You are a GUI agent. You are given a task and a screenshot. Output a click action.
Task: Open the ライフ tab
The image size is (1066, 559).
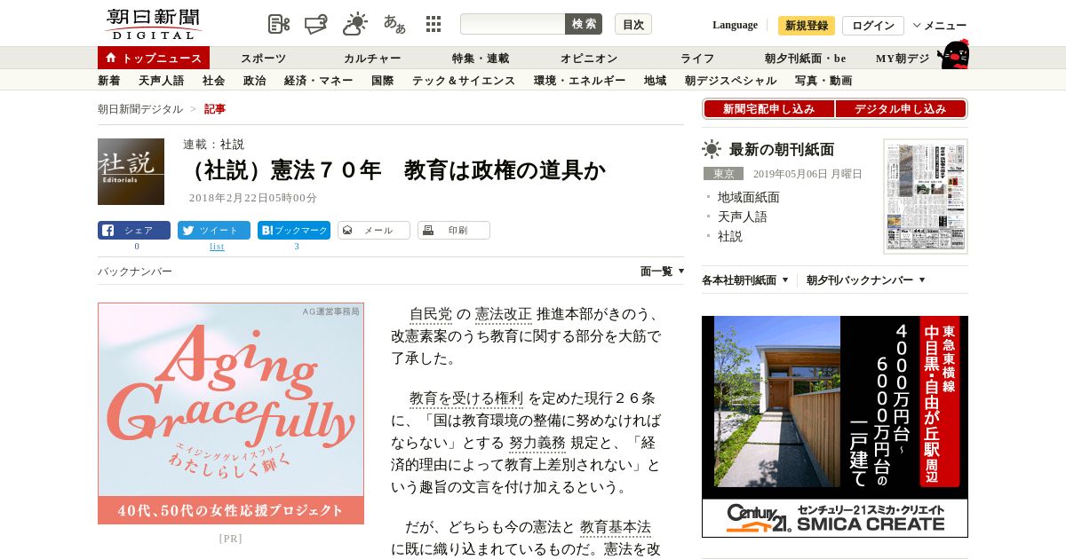click(697, 58)
